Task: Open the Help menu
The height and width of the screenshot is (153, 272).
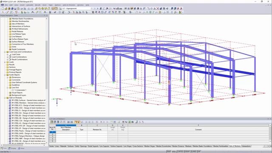Action: pyautogui.click(x=87, y=5)
